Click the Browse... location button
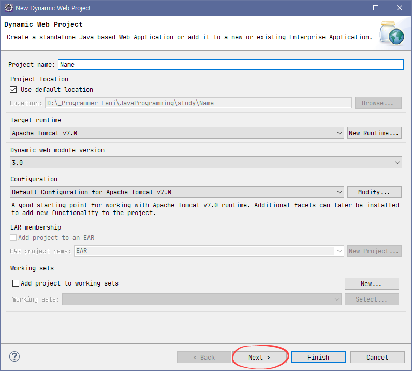Image resolution: width=412 pixels, height=371 pixels. click(x=378, y=103)
